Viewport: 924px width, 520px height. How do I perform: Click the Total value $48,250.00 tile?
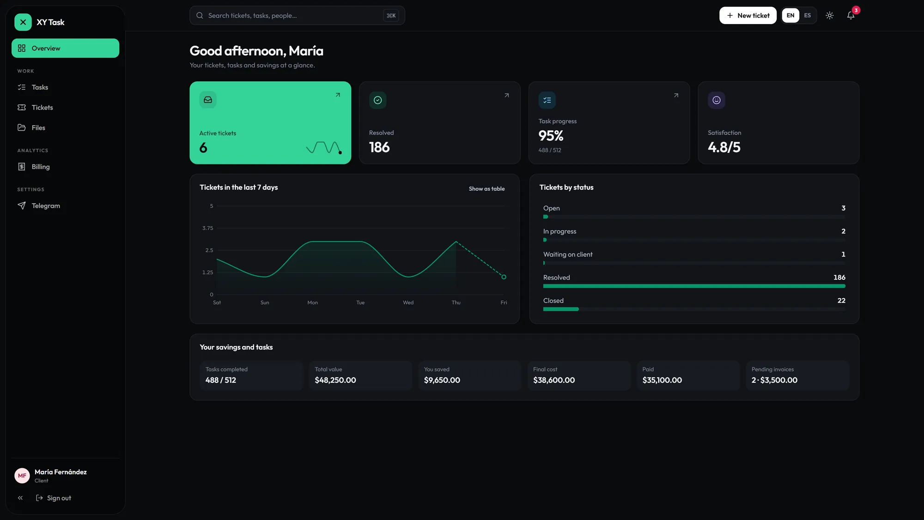click(x=360, y=375)
